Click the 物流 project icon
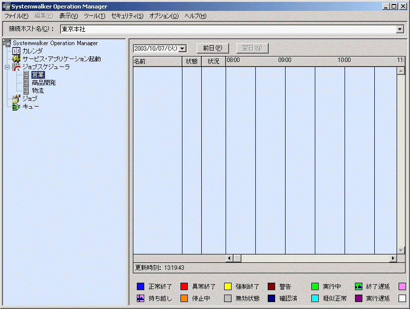 [x=26, y=91]
